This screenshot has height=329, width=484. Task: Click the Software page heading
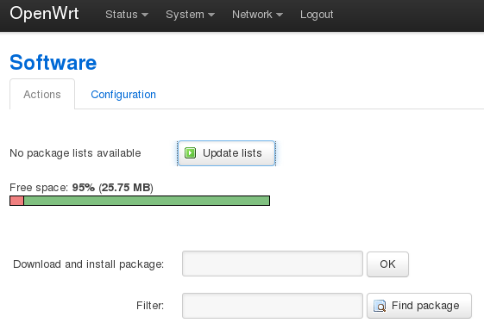click(x=53, y=62)
